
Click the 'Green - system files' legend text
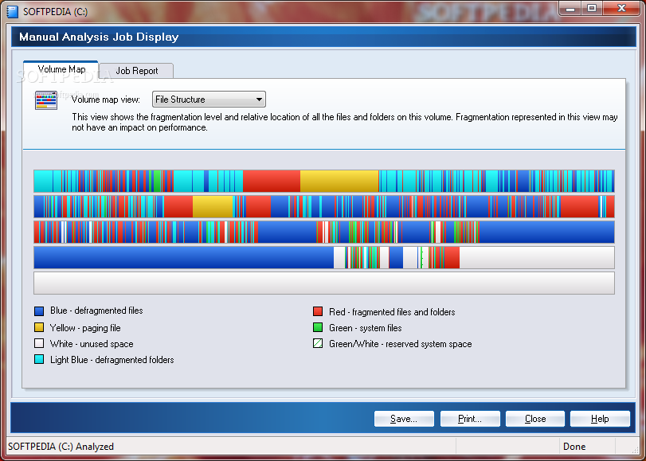[x=365, y=328]
